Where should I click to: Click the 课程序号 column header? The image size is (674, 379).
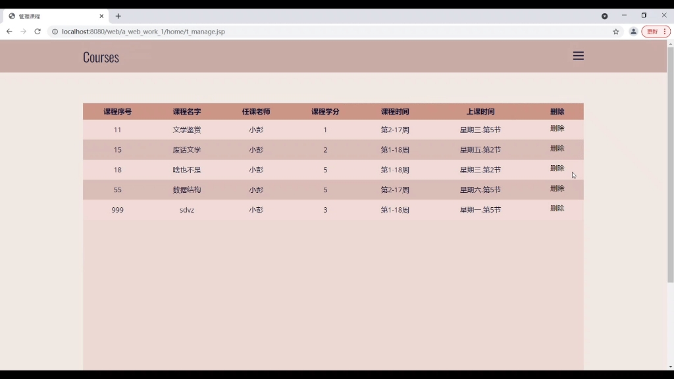tap(117, 111)
